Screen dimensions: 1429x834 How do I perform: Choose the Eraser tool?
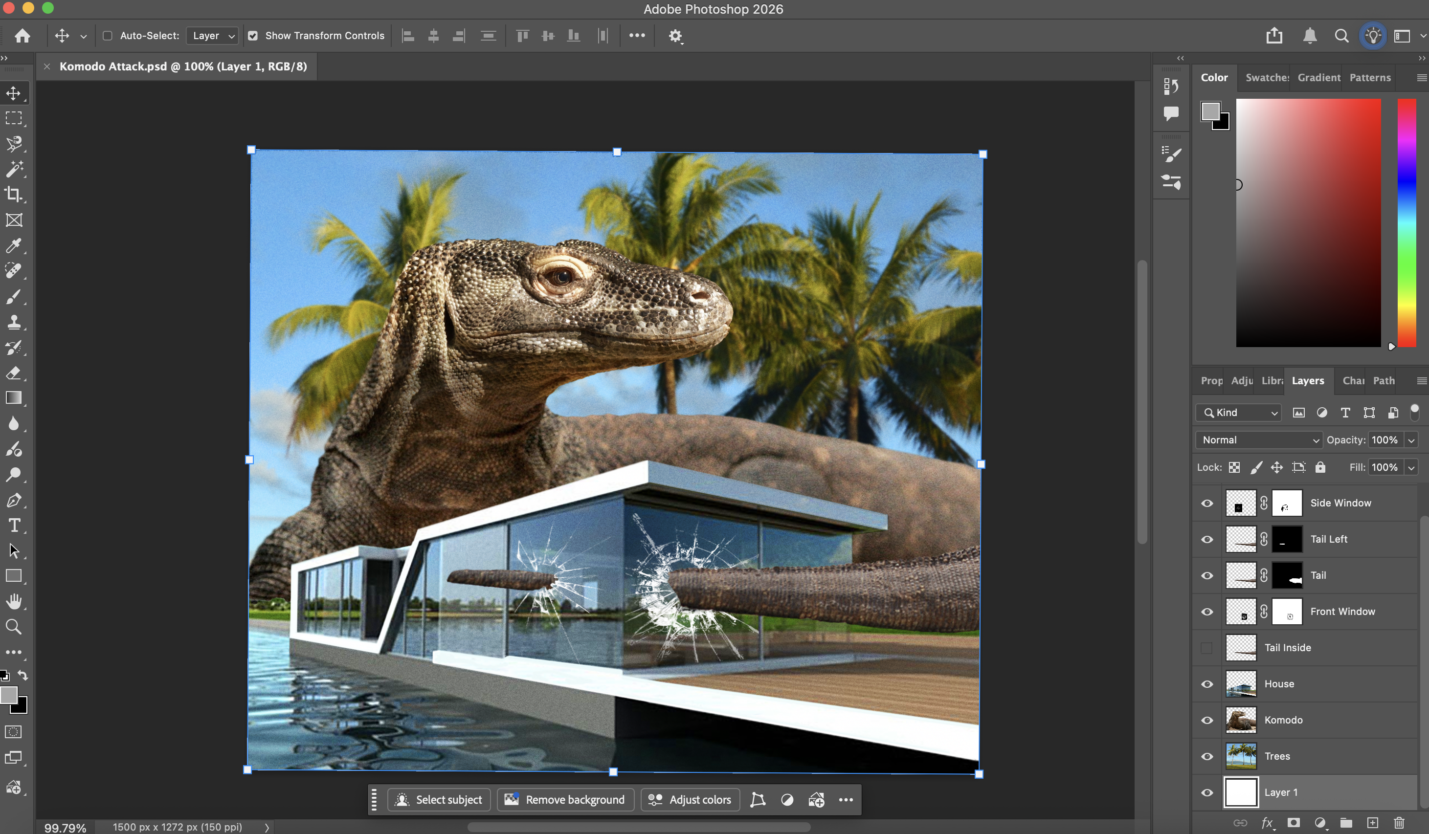pyautogui.click(x=14, y=373)
